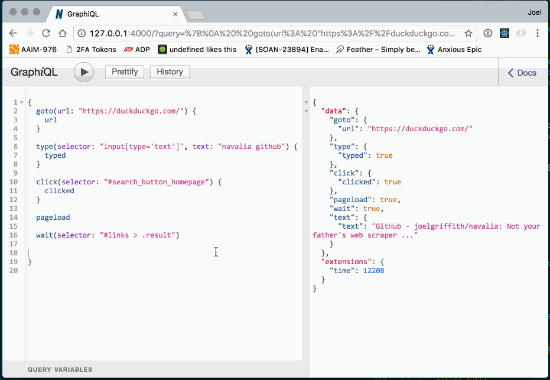Viewport: 550px width, 380px height.
Task: Click the "navalia github" string in the query
Action: tap(251, 147)
